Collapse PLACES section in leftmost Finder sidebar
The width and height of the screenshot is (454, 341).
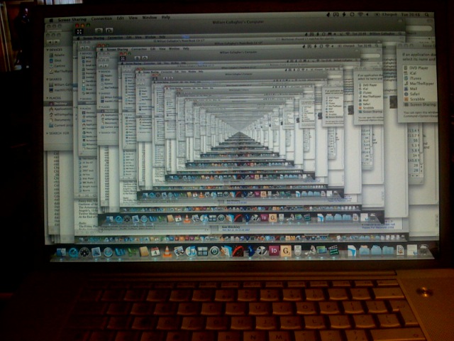coord(48,98)
